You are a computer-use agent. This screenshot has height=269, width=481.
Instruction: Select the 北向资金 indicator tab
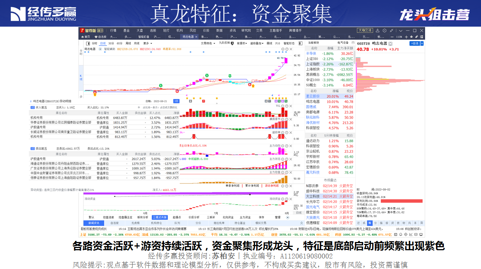coord(228,217)
